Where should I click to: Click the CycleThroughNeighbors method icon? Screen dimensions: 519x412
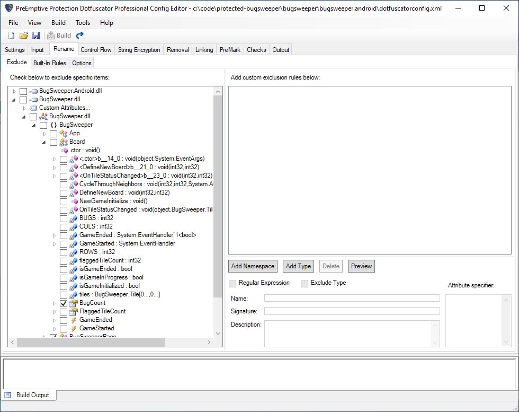tap(74, 185)
